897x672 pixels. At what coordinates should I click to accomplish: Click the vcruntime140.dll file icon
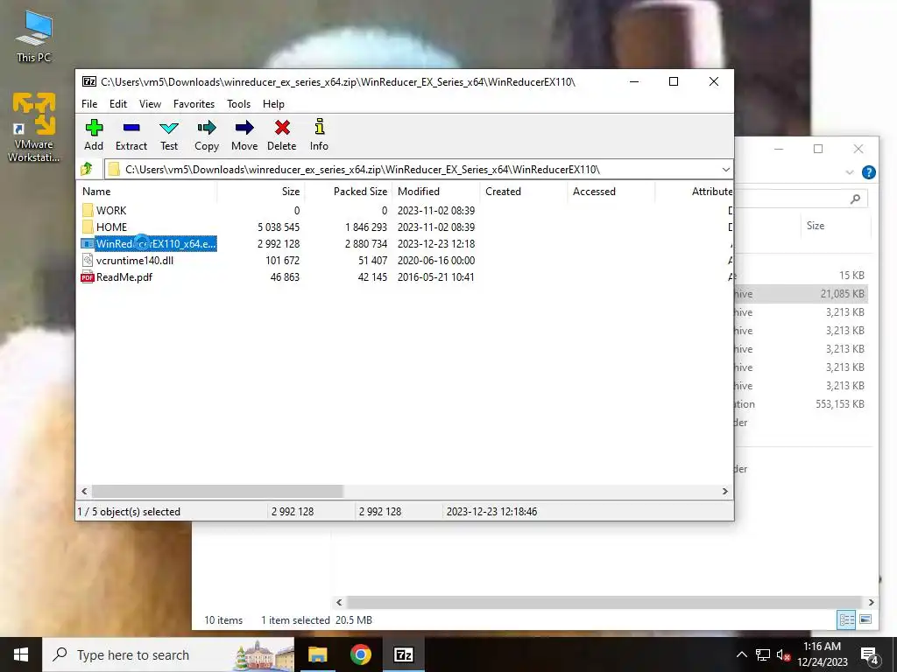point(88,260)
